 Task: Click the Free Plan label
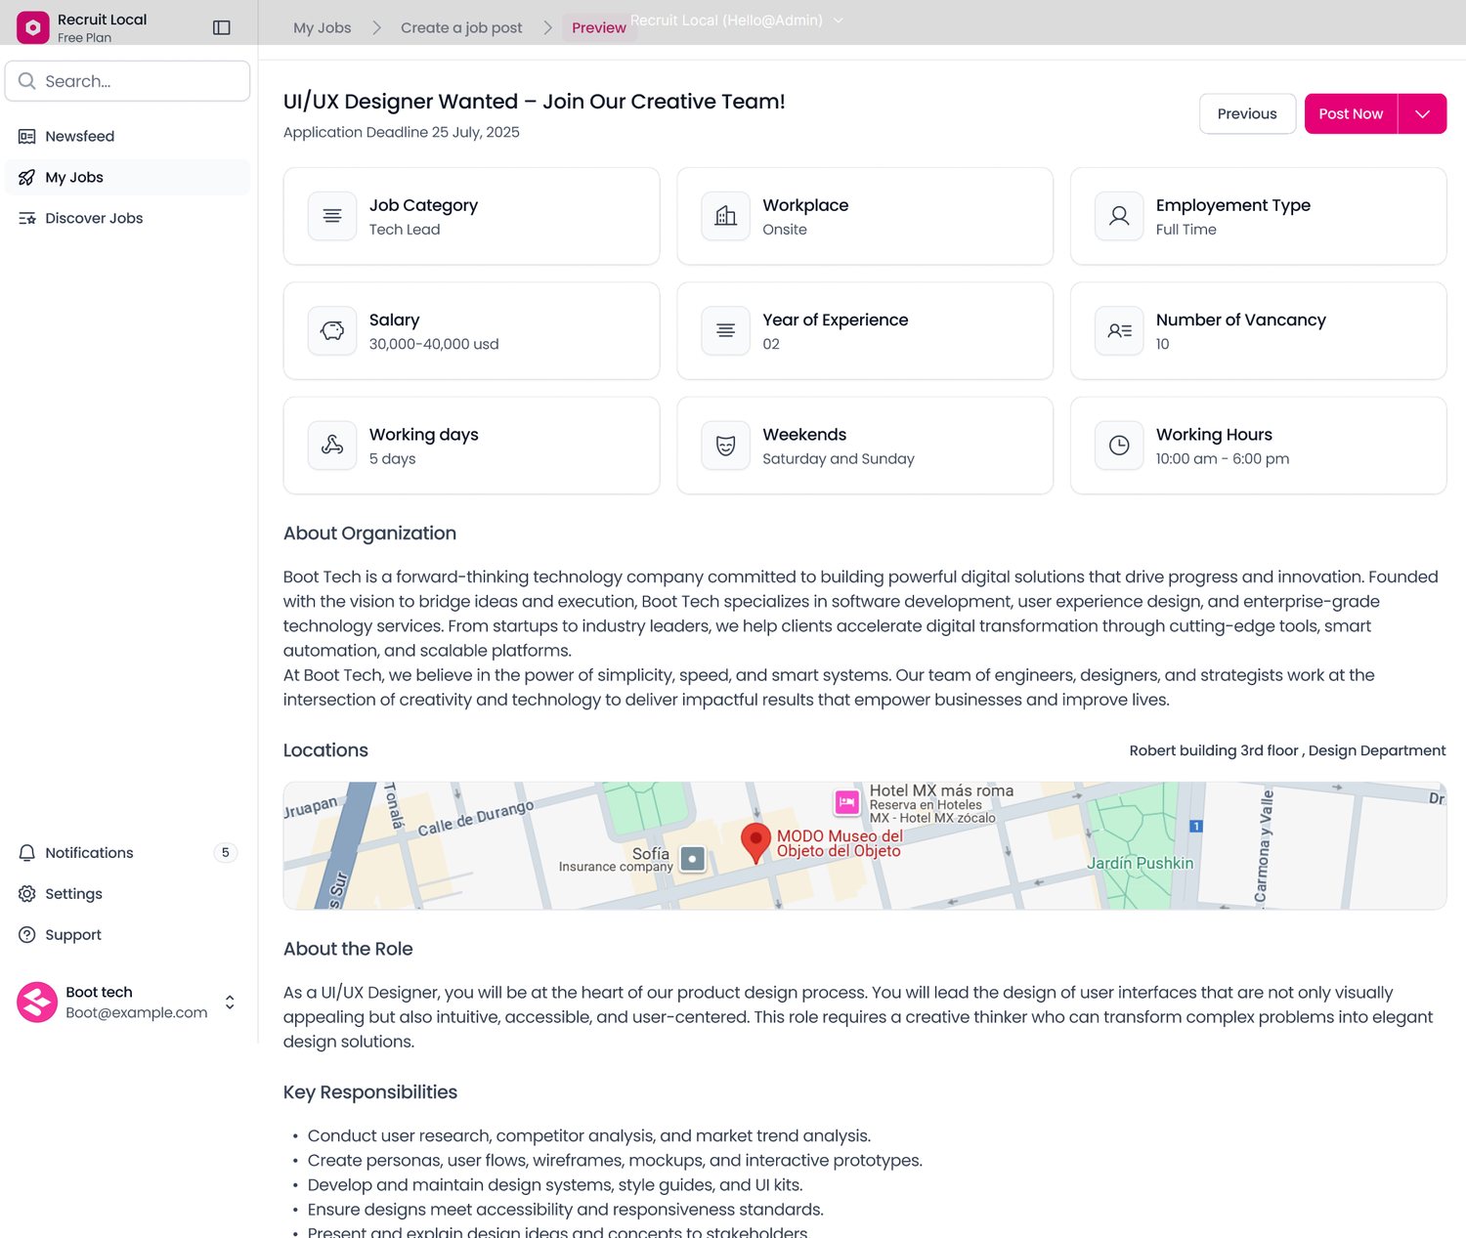coord(85,38)
